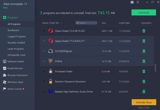Uncheck the OUTDATEfighter checkbox

tap(44, 51)
